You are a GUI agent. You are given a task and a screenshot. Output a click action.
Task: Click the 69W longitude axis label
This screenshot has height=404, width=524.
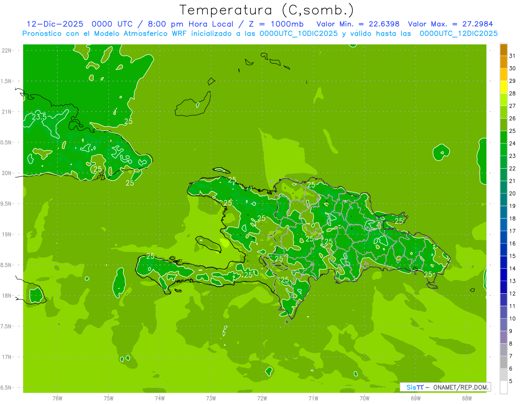pyautogui.click(x=416, y=398)
